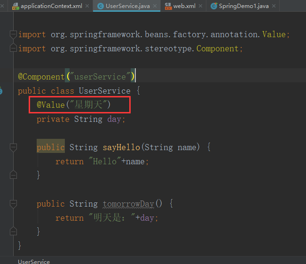Click the day field in private String day
This screenshot has height=264, width=306.
(114, 119)
